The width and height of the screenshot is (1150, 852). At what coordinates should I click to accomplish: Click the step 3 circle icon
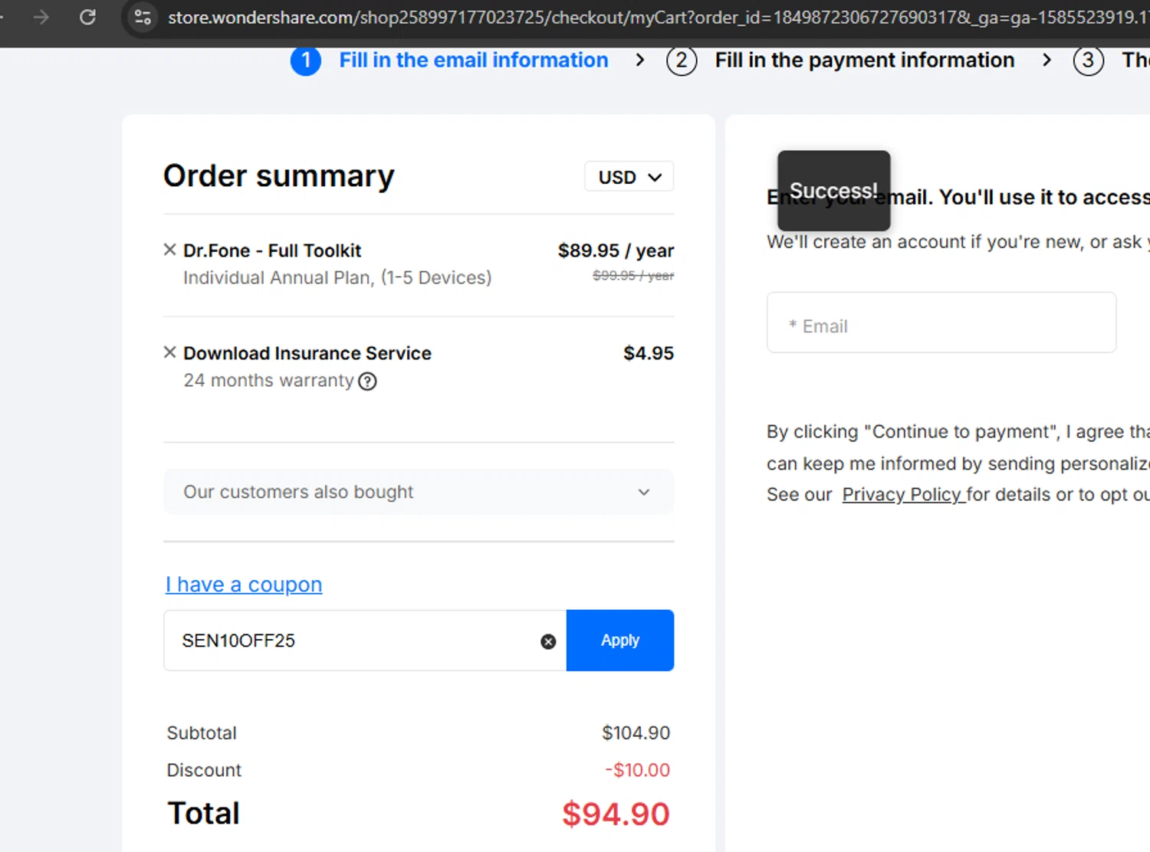[x=1089, y=61]
